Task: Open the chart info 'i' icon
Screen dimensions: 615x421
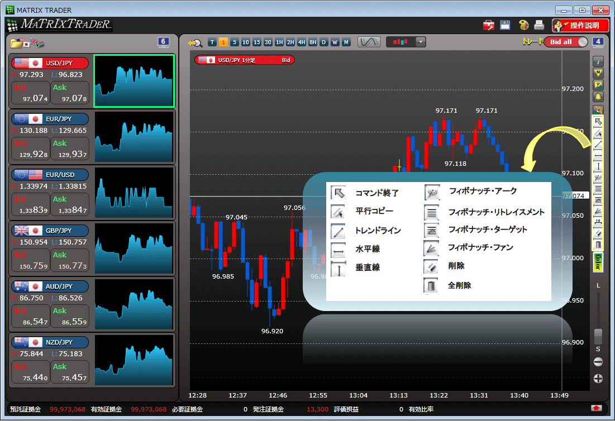Action: pyautogui.click(x=598, y=61)
